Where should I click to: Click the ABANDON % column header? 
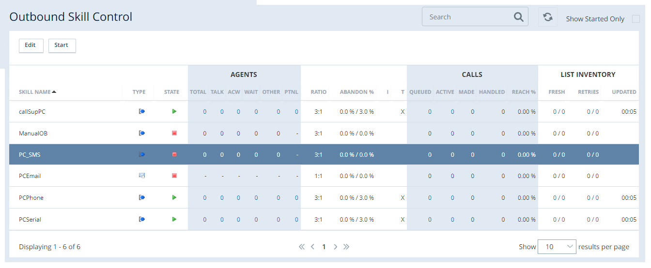357,92
